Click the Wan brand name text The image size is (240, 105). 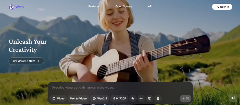point(19,7)
